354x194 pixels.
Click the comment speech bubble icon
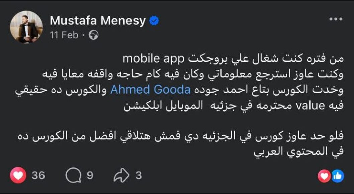[x=72, y=176]
